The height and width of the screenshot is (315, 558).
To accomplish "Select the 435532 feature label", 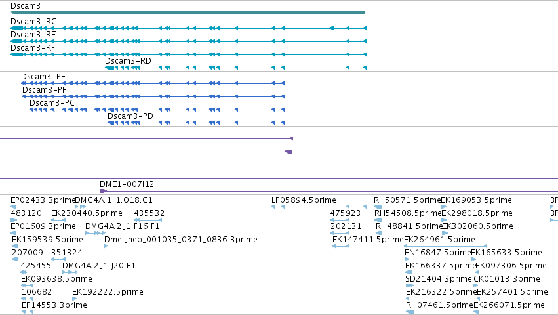I will pos(149,213).
